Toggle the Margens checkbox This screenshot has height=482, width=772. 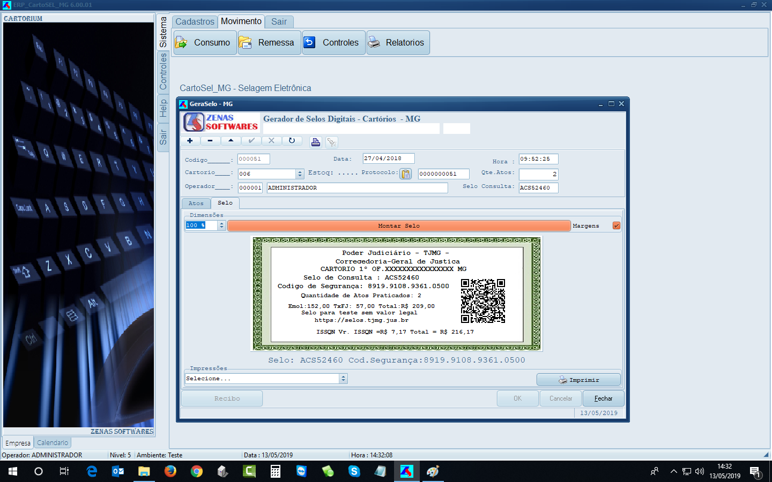[x=617, y=225]
